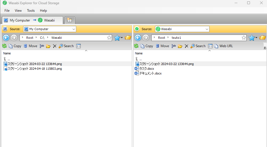Sort by Name column in the Wasabi pane
This screenshot has height=147, width=267.
(x=139, y=53)
